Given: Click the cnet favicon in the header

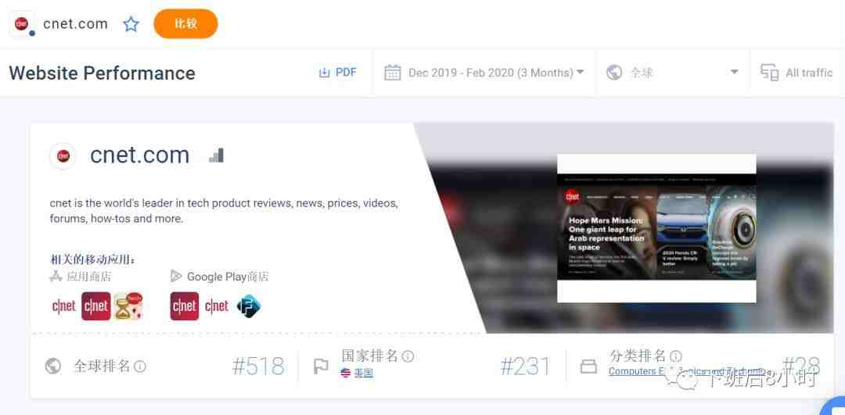Looking at the screenshot, I should 22,23.
